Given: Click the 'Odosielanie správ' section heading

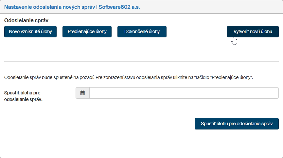Looking at the screenshot, I should tap(26, 20).
